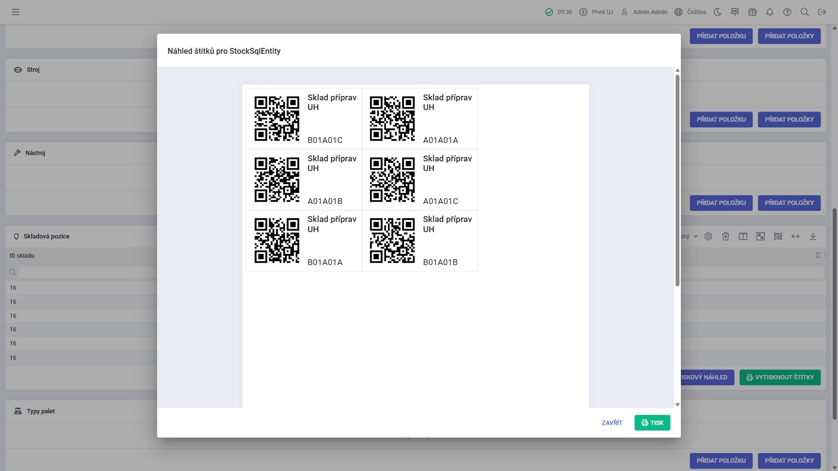Viewport: 838px width, 471px height.
Task: Toggle column chooser icon in table toolbar
Action: click(743, 236)
